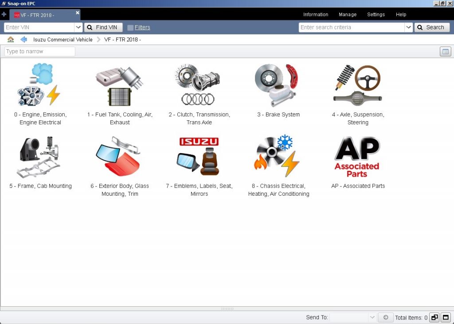The width and height of the screenshot is (454, 324).
Task: Open the AP Associated Parts catalog
Action: (x=357, y=156)
